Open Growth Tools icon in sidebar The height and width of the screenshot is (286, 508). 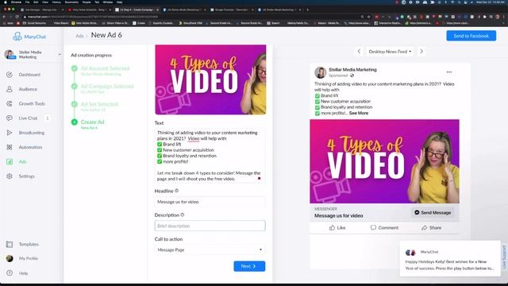(10, 104)
